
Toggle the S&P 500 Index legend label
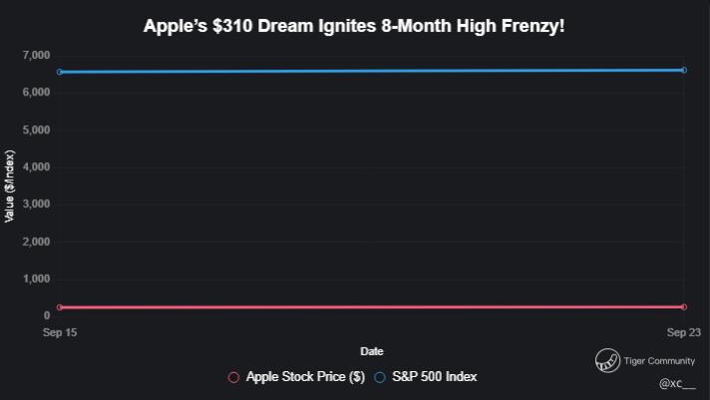coord(433,377)
